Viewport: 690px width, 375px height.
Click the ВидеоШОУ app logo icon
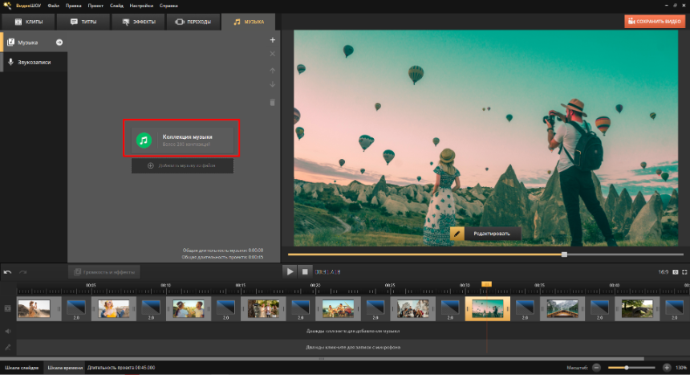click(7, 6)
